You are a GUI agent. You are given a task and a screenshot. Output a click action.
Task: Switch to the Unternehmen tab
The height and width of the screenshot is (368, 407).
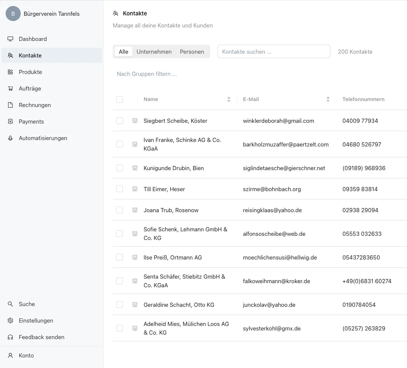pyautogui.click(x=154, y=52)
